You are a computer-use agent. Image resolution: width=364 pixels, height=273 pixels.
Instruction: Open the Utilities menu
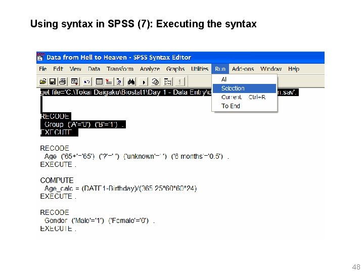point(199,69)
